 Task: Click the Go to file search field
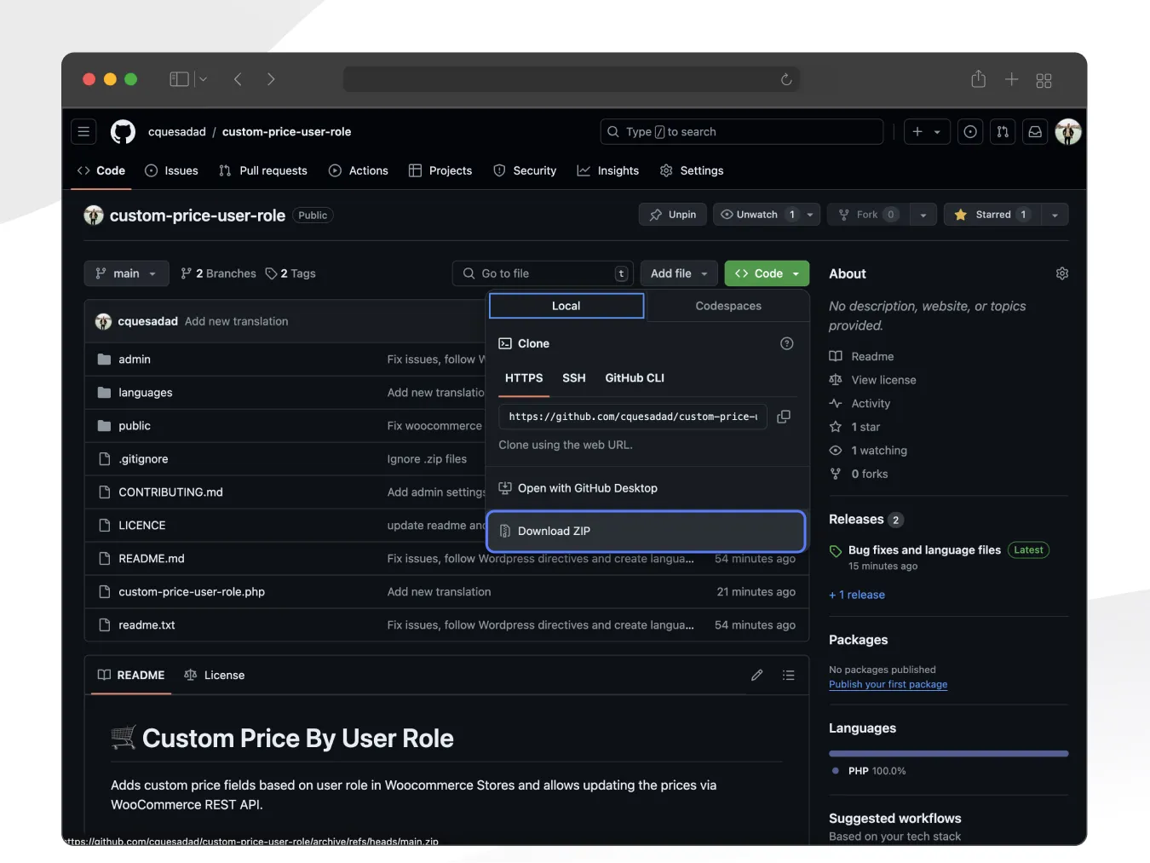point(543,273)
